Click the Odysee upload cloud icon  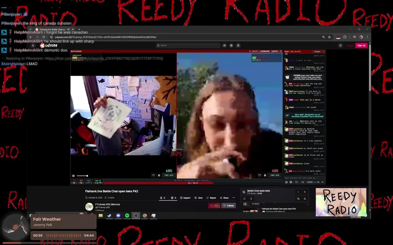(224, 45)
